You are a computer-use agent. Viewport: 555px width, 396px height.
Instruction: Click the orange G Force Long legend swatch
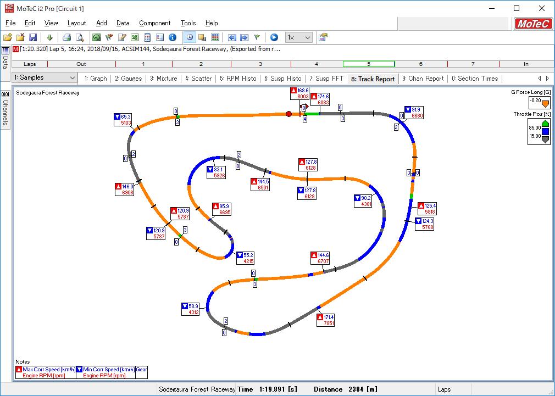pyautogui.click(x=545, y=104)
